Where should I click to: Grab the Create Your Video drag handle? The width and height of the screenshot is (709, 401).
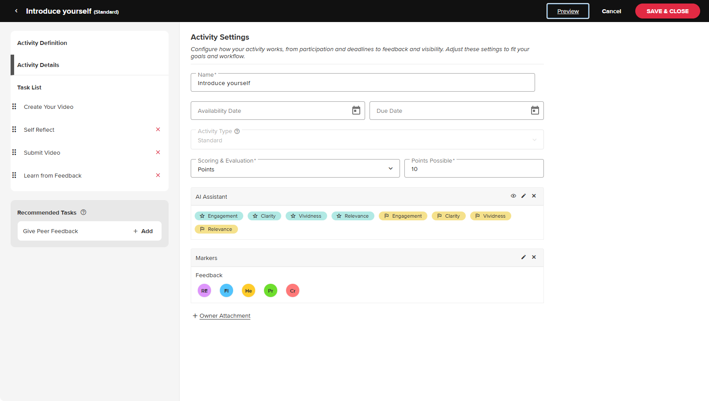pos(14,107)
